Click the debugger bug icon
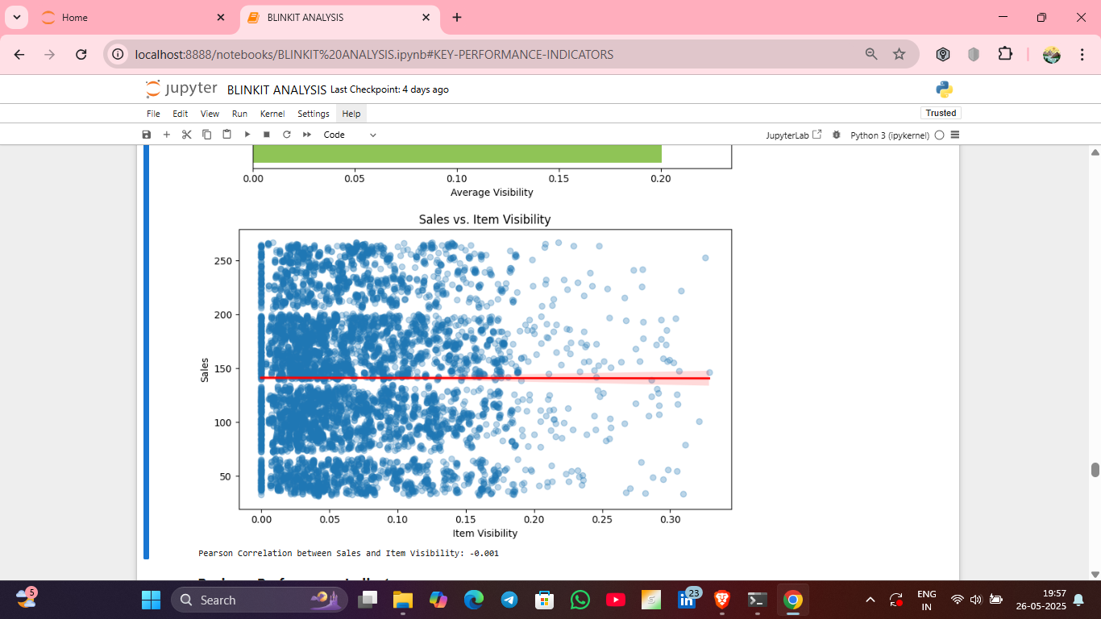The width and height of the screenshot is (1101, 619). (x=837, y=135)
